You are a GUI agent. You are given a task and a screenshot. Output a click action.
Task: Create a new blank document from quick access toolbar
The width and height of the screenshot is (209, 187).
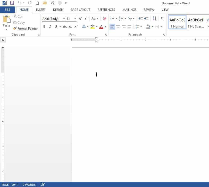click(37, 3)
